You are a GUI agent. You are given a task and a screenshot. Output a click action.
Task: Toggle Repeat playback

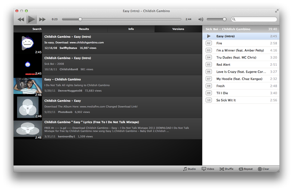point(246,169)
